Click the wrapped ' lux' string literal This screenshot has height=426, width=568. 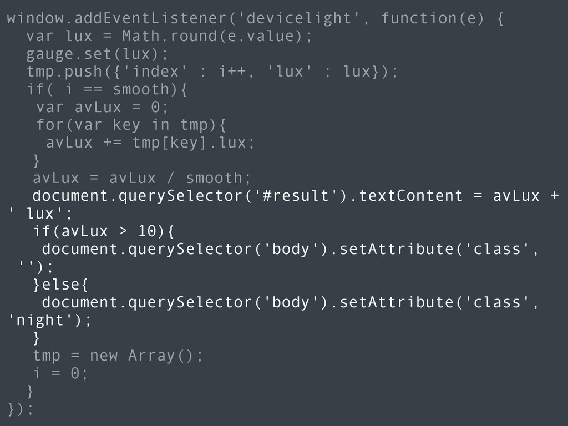coord(35,214)
